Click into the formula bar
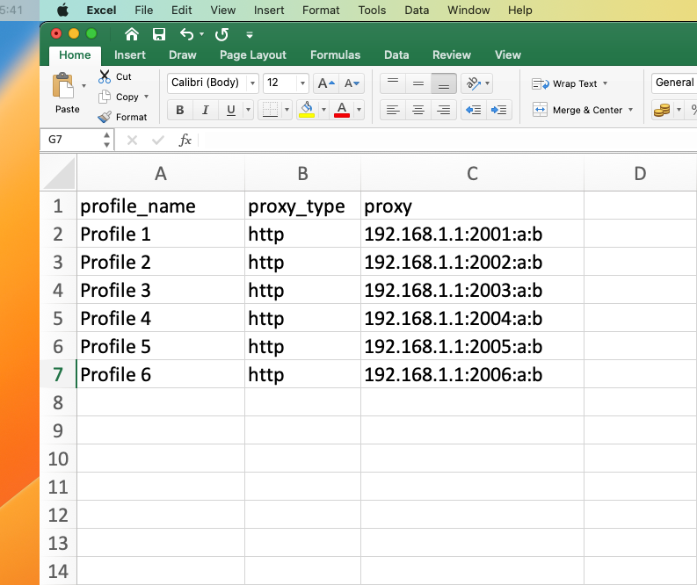The image size is (697, 585). [447, 140]
